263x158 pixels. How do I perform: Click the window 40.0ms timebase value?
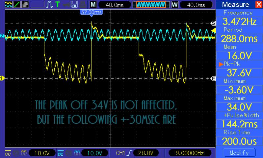point(196,5)
